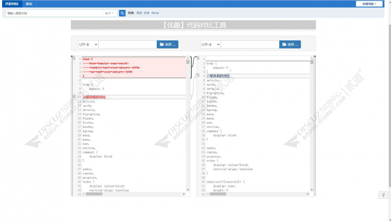Open the 快捷导航 quick navigation menu
The image size is (391, 222).
tap(369, 4)
